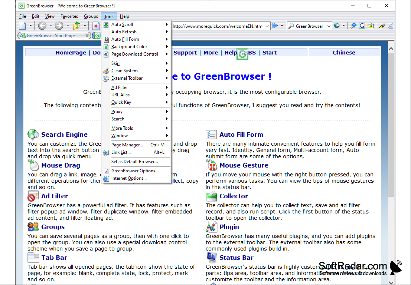Expand the GreenBrowser search engine combo box

pyautogui.click(x=329, y=26)
